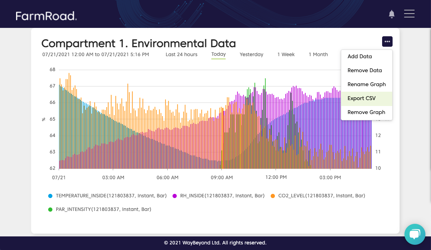Viewport: 431px width, 250px height.
Task: Toggle PAR_INTENSITY legend green dot
Action: tap(50, 210)
